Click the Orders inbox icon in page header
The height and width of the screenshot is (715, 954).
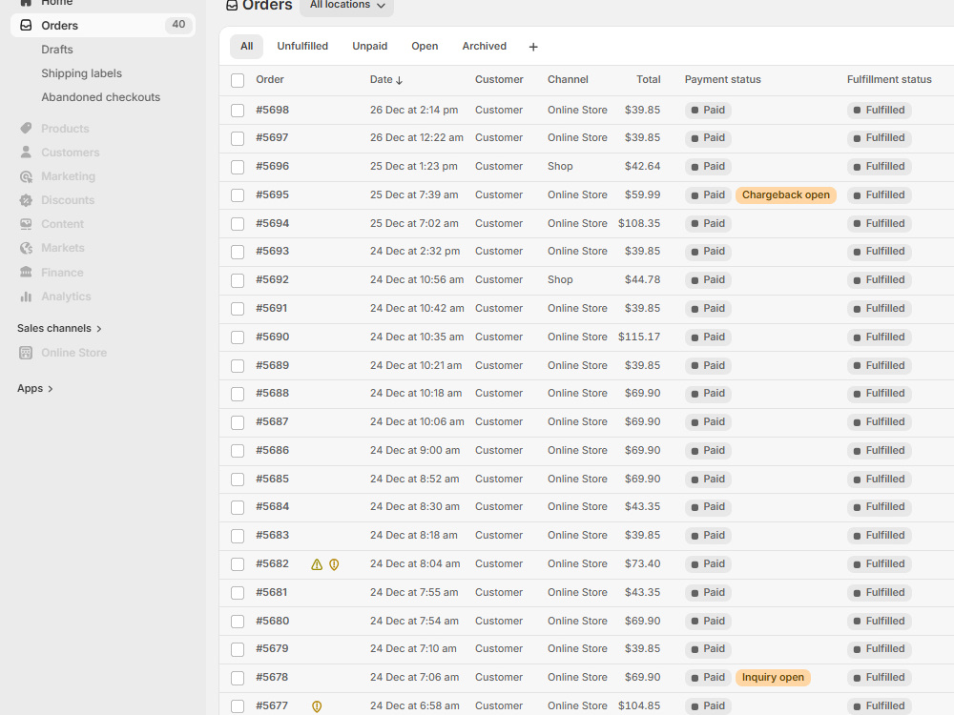[232, 6]
